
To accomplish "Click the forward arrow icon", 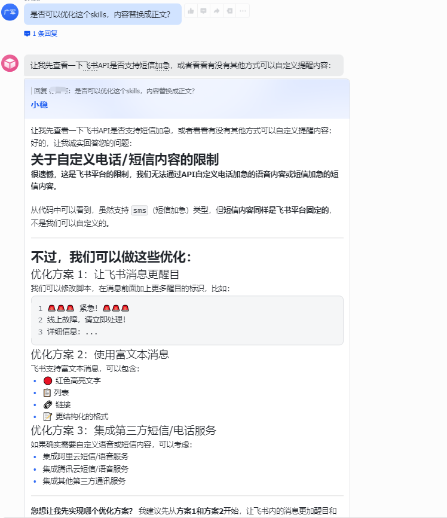I will [x=216, y=11].
